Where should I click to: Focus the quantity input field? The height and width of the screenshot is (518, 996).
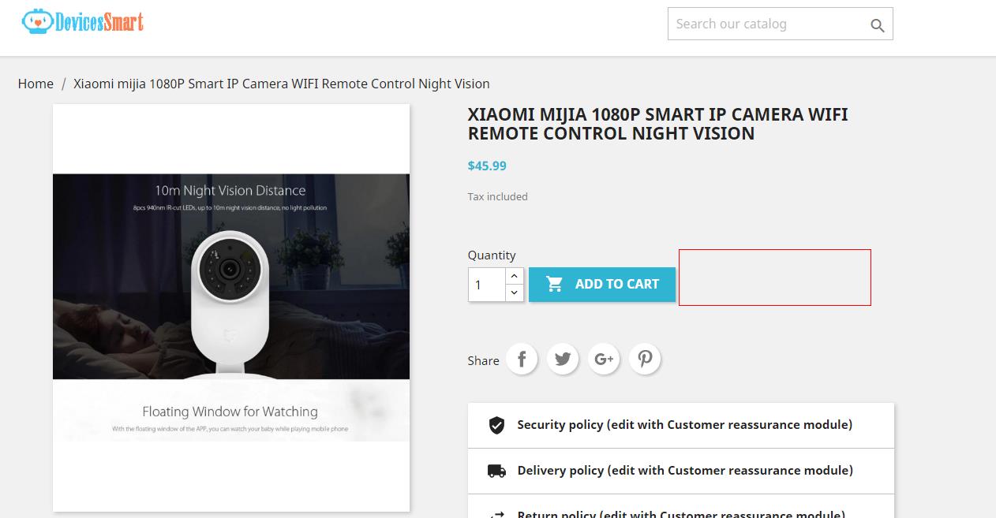(x=487, y=285)
